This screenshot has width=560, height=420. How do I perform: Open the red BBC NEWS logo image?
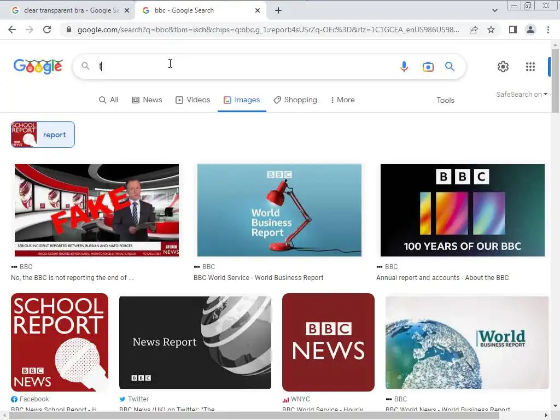click(x=328, y=342)
